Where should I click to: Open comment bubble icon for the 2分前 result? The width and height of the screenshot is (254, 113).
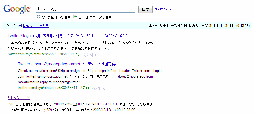(x=95, y=89)
